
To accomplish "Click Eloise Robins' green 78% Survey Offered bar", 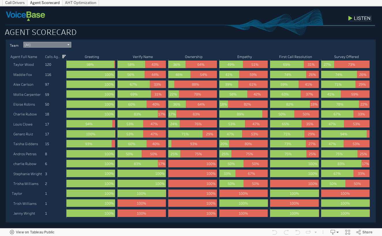I will 340,104.
